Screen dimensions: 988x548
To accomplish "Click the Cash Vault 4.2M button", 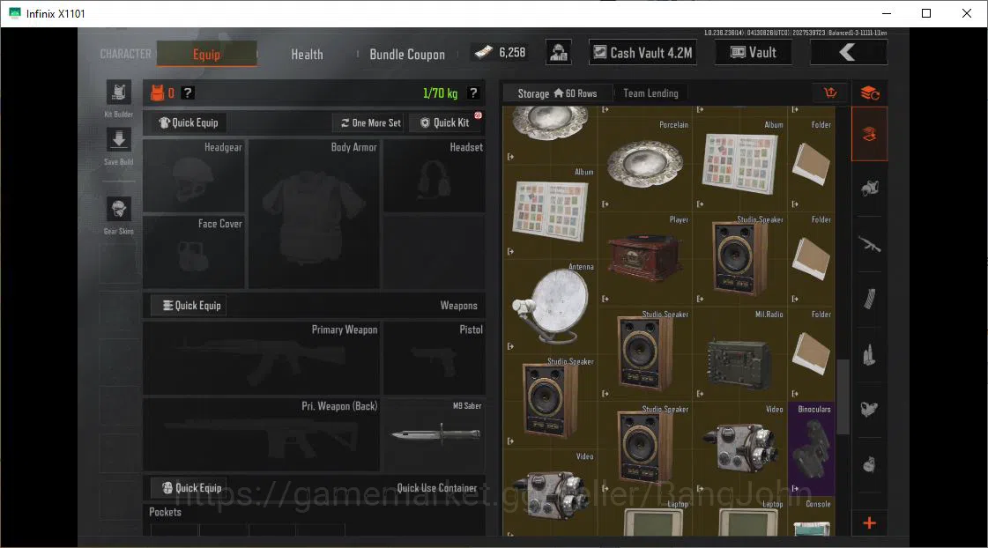I will coord(643,52).
